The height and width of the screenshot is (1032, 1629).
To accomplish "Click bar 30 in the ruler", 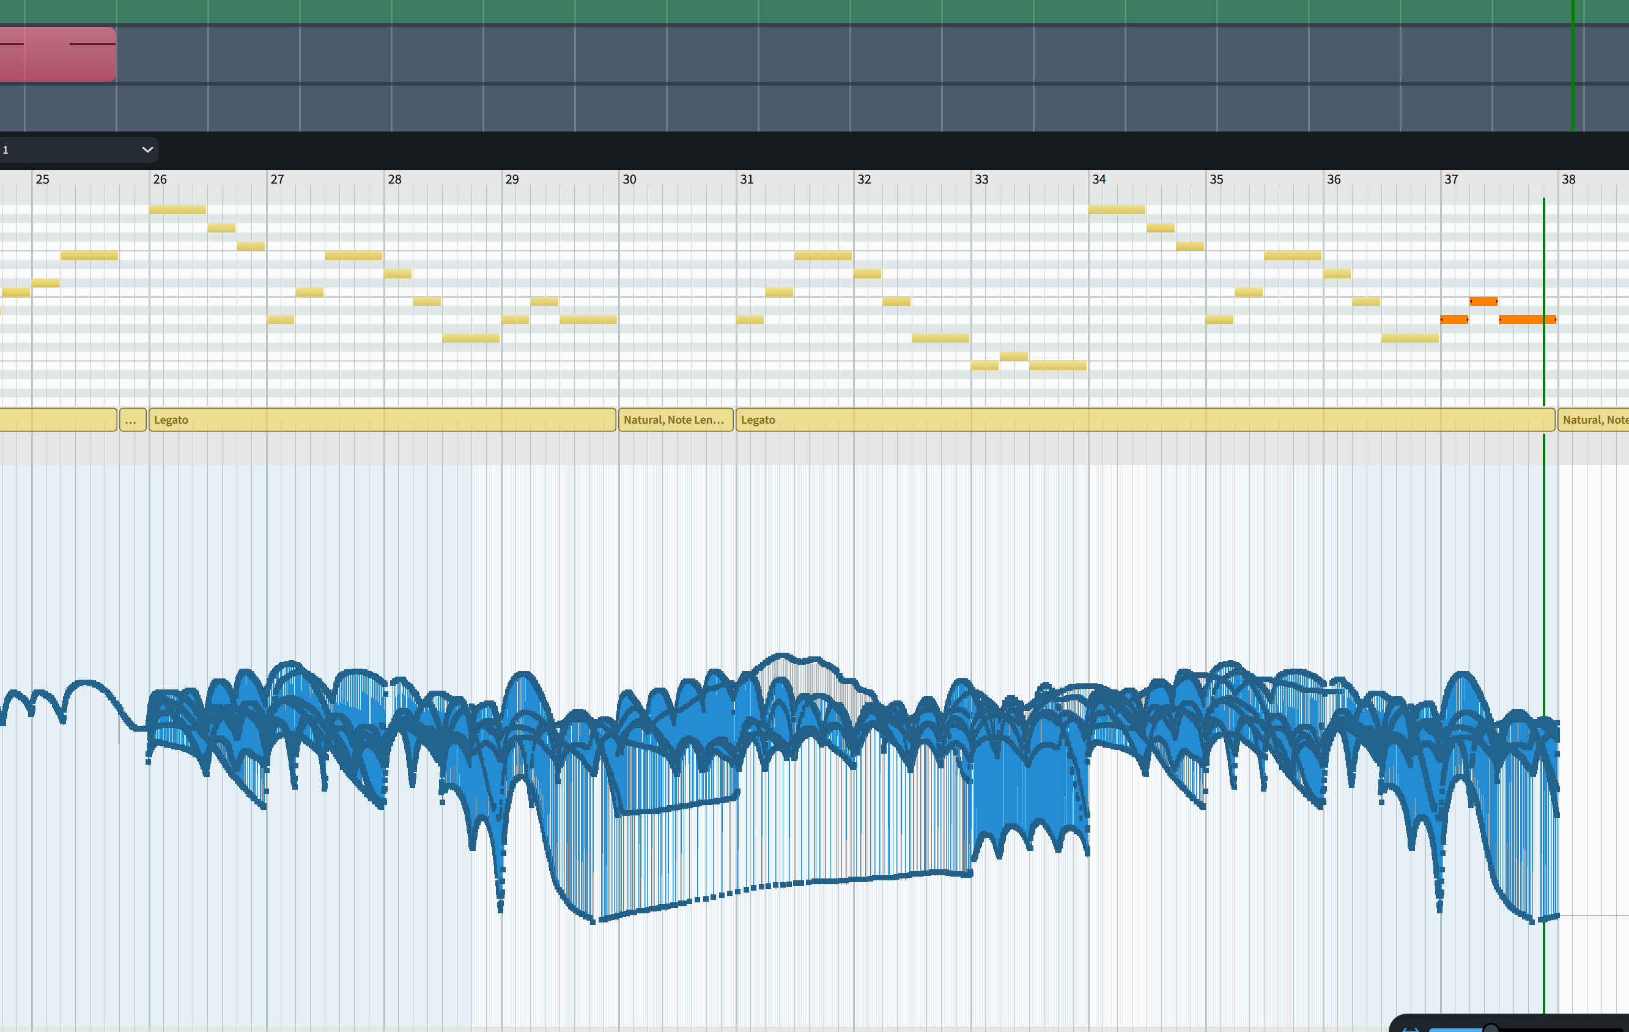I will pyautogui.click(x=629, y=179).
